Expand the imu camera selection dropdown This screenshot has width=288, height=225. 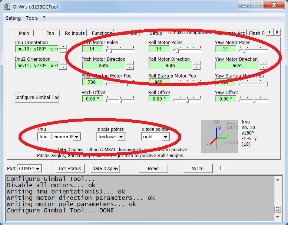click(x=77, y=137)
